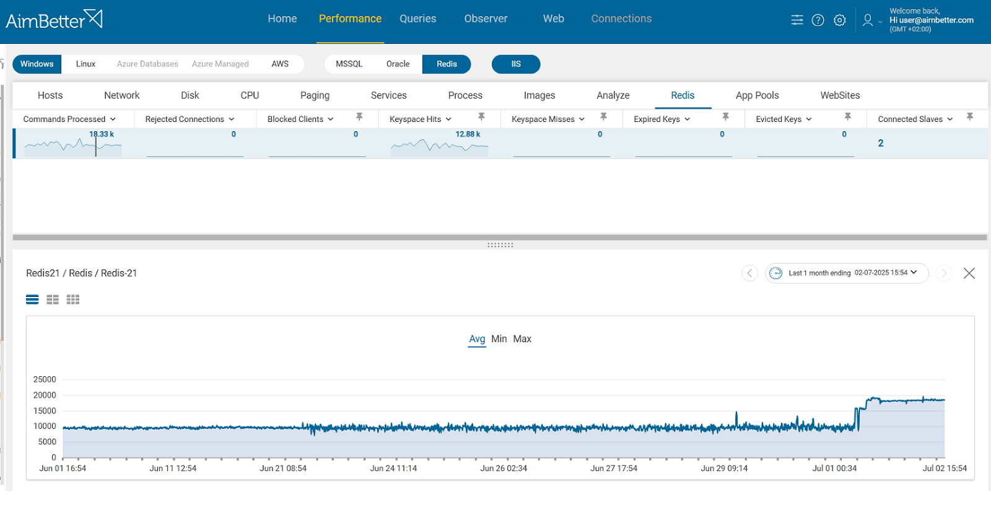The image size is (991, 526).
Task: Pin the Evicted Keys column
Action: [847, 117]
